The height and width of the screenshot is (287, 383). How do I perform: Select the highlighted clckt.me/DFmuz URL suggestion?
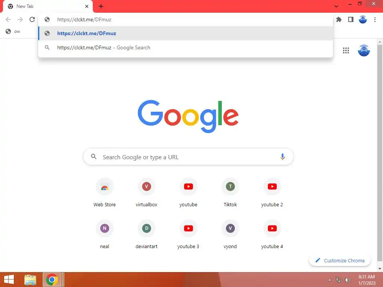pyautogui.click(x=186, y=33)
